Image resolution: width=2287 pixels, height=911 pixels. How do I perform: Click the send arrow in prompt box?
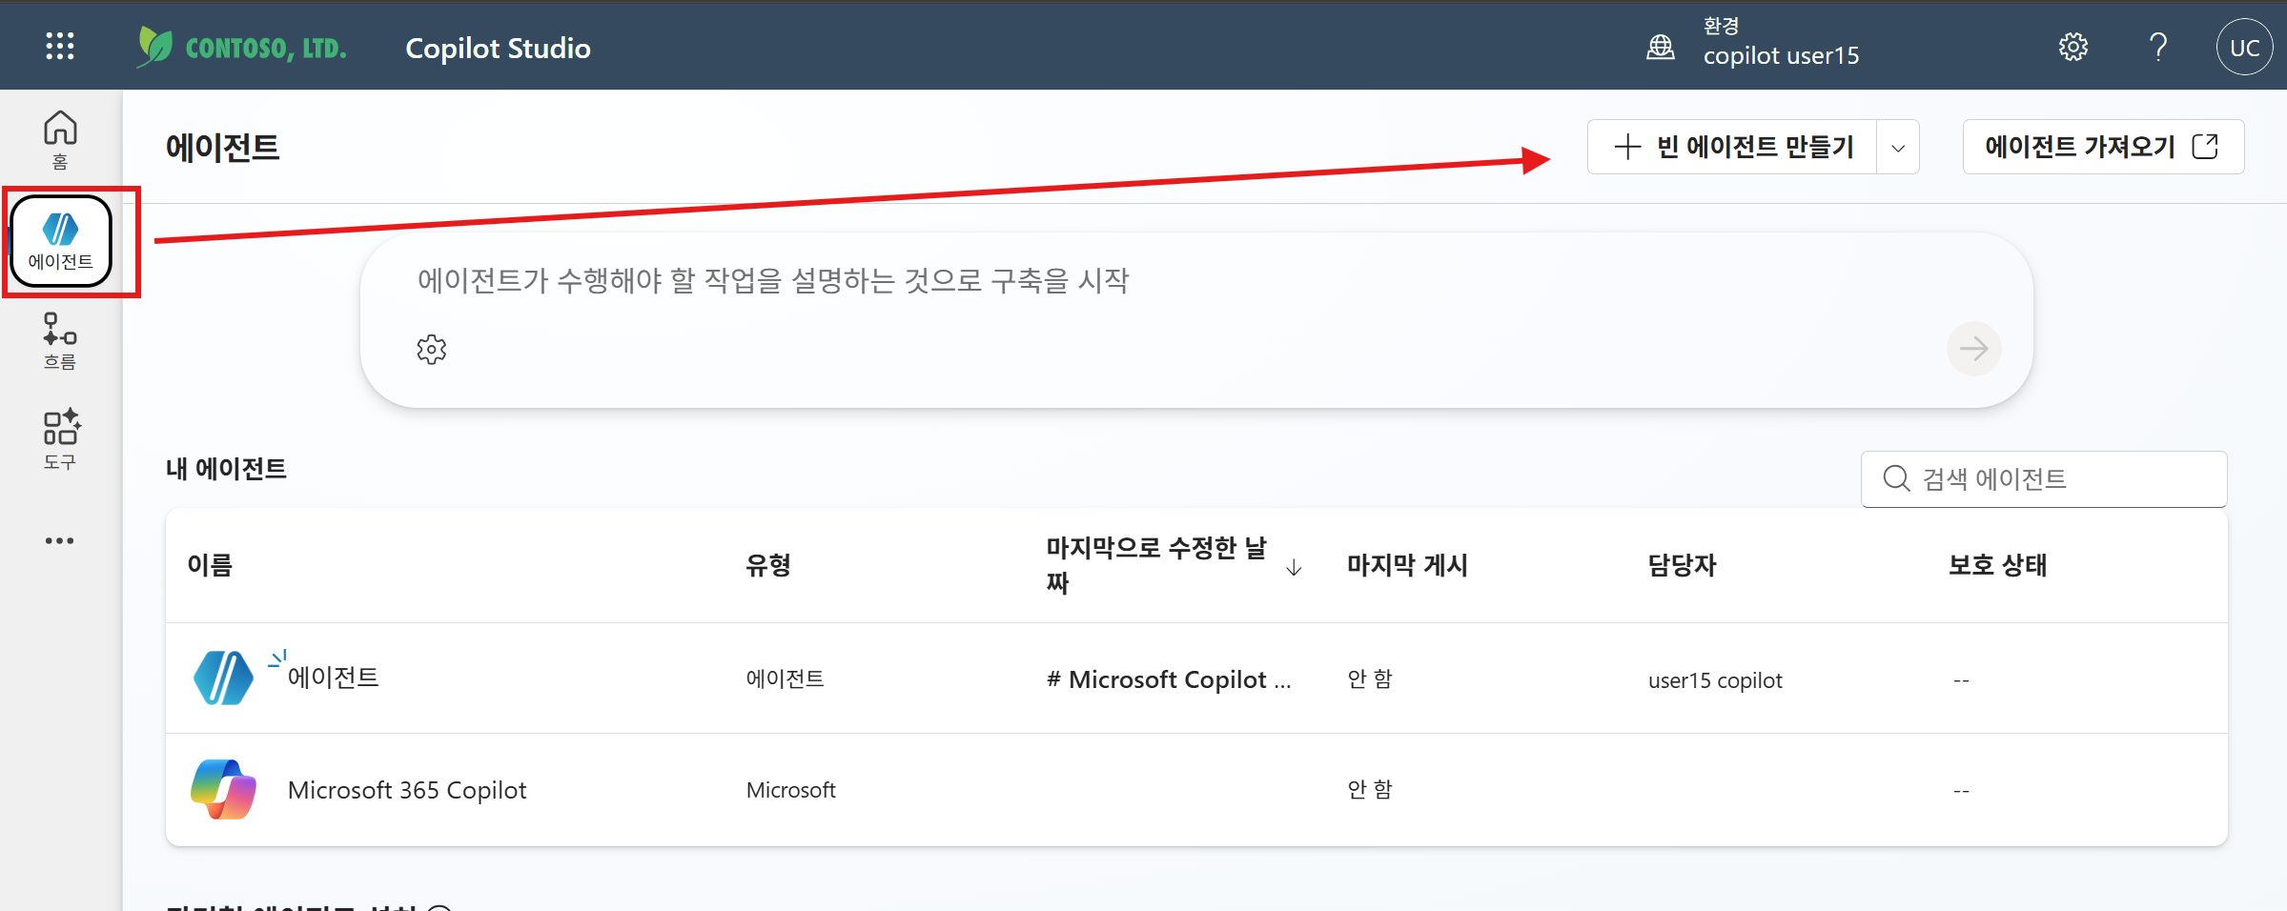pos(1973,349)
